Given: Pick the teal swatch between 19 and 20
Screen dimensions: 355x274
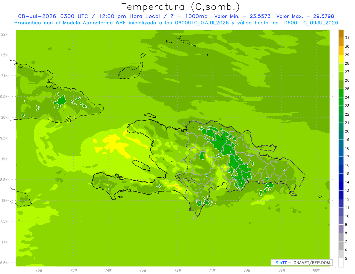Looking at the screenshot, I should [341, 135].
